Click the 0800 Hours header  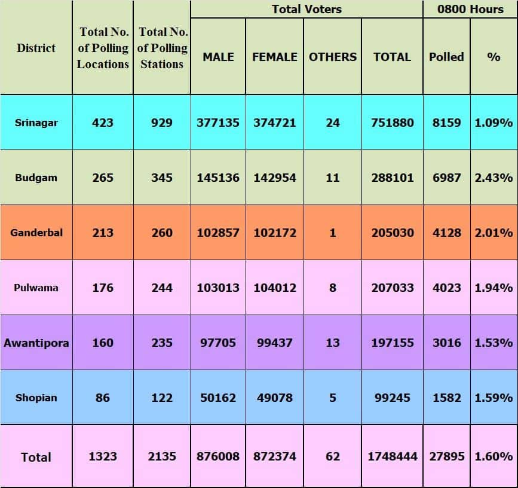coord(470,9)
